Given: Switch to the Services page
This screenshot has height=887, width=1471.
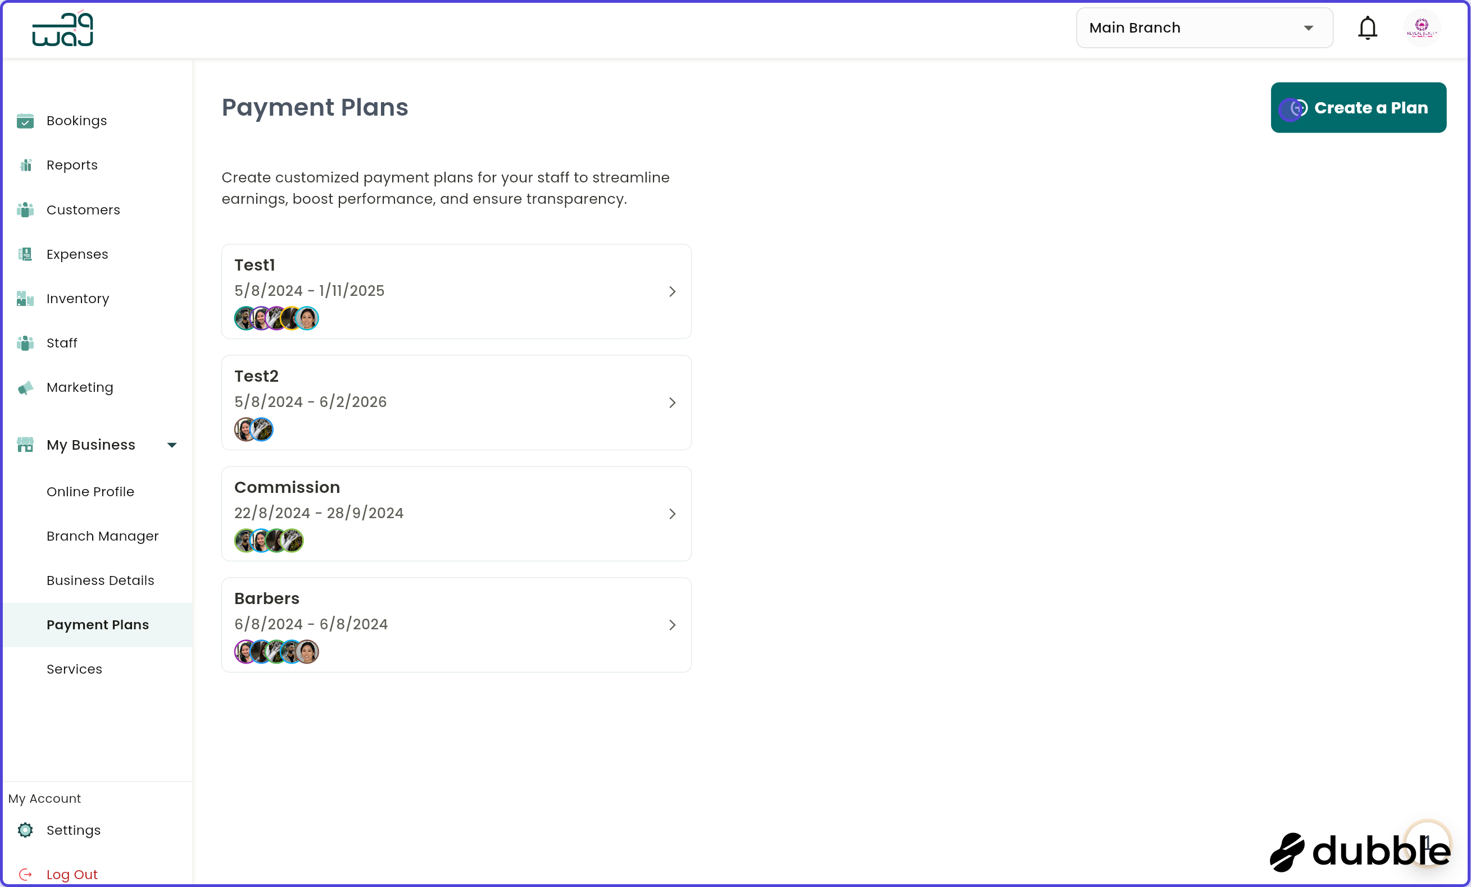Looking at the screenshot, I should coord(74,669).
